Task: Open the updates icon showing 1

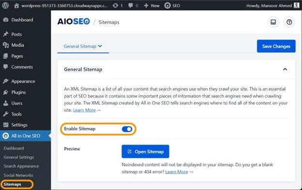Action: tap(115, 6)
